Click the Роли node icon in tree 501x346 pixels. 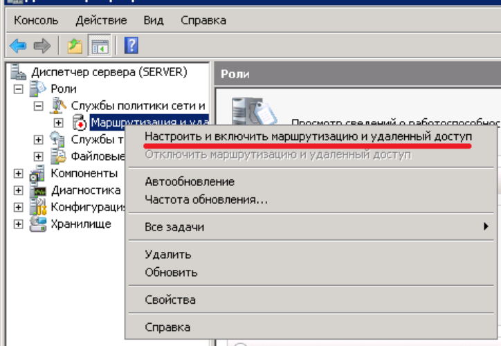click(x=38, y=89)
